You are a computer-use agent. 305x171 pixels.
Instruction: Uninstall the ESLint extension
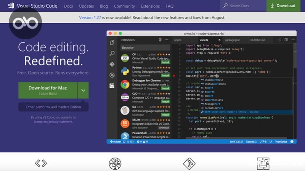(x=164, y=128)
